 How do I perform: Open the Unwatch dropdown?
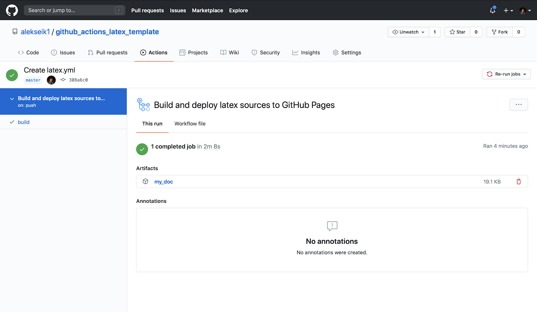coord(408,32)
